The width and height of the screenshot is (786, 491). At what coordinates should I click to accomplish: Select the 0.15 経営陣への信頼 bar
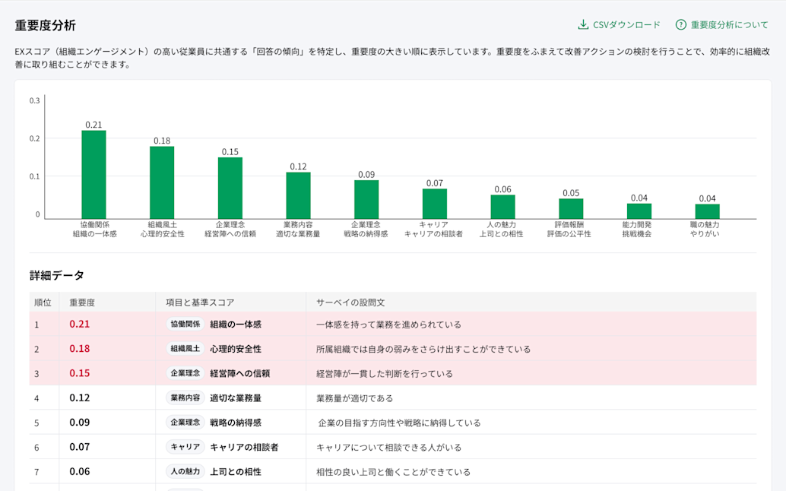[x=230, y=188]
